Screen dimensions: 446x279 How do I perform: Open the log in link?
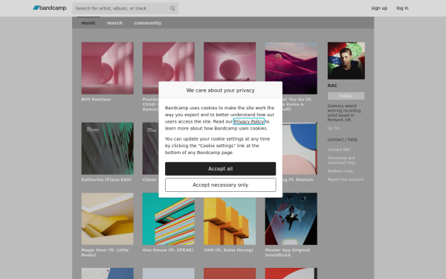(x=402, y=8)
